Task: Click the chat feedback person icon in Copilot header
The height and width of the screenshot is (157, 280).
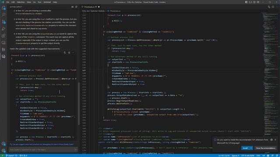Action: click(x=77, y=7)
